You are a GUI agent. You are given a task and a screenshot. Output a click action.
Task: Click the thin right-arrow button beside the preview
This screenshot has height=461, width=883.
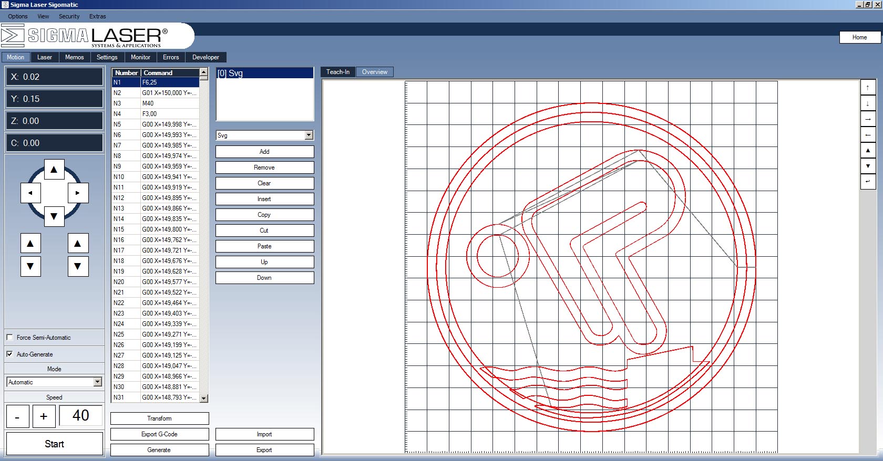pos(867,119)
